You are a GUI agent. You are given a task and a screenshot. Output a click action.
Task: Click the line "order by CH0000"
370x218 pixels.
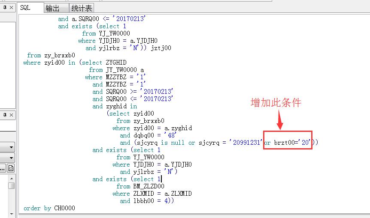pyautogui.click(x=49, y=208)
